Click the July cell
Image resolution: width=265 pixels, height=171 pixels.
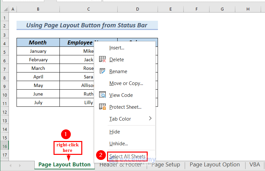pyautogui.click(x=38, y=102)
